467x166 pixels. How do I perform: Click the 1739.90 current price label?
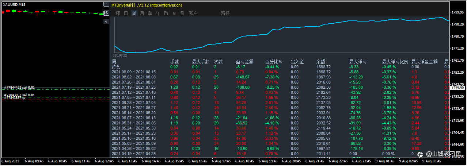point(458,88)
